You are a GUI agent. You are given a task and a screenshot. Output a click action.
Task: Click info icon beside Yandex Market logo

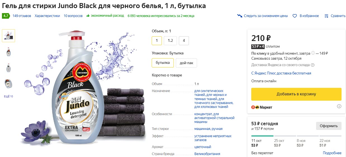[x=339, y=106]
